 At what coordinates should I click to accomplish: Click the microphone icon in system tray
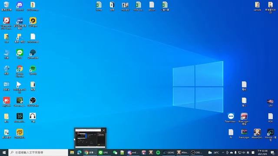[x=235, y=153]
